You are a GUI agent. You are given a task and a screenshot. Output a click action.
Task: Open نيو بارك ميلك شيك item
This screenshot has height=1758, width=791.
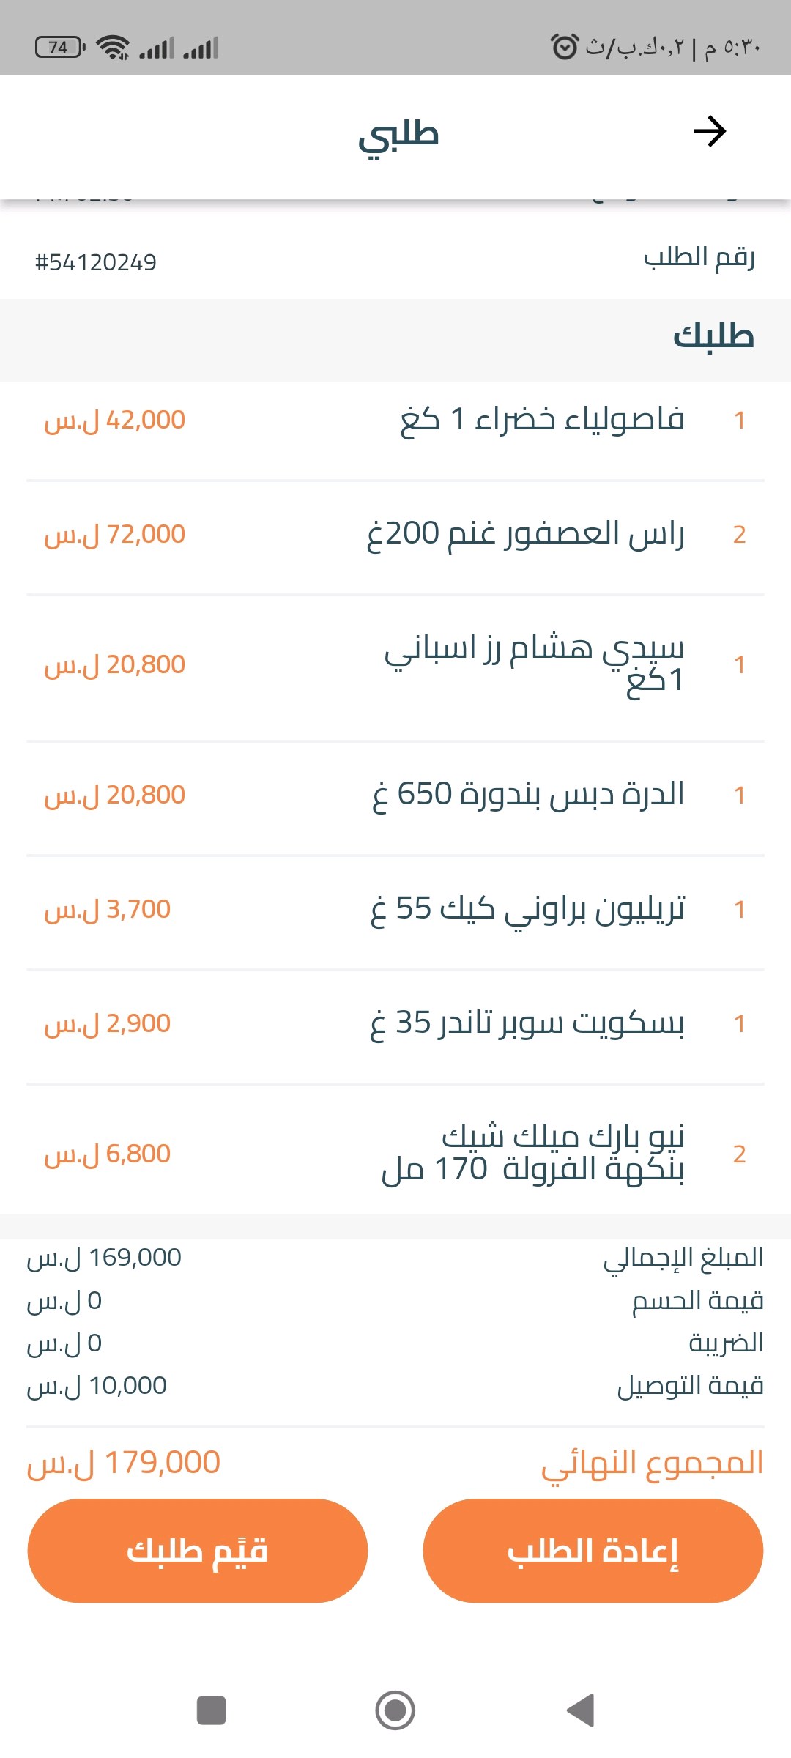pos(533,1153)
